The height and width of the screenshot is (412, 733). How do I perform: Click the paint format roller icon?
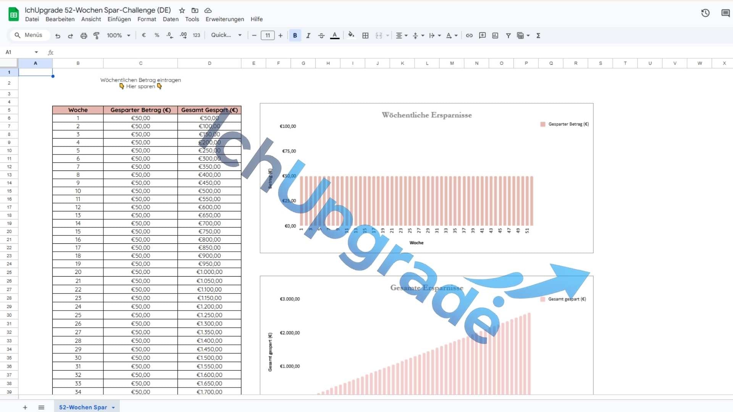[x=97, y=35]
